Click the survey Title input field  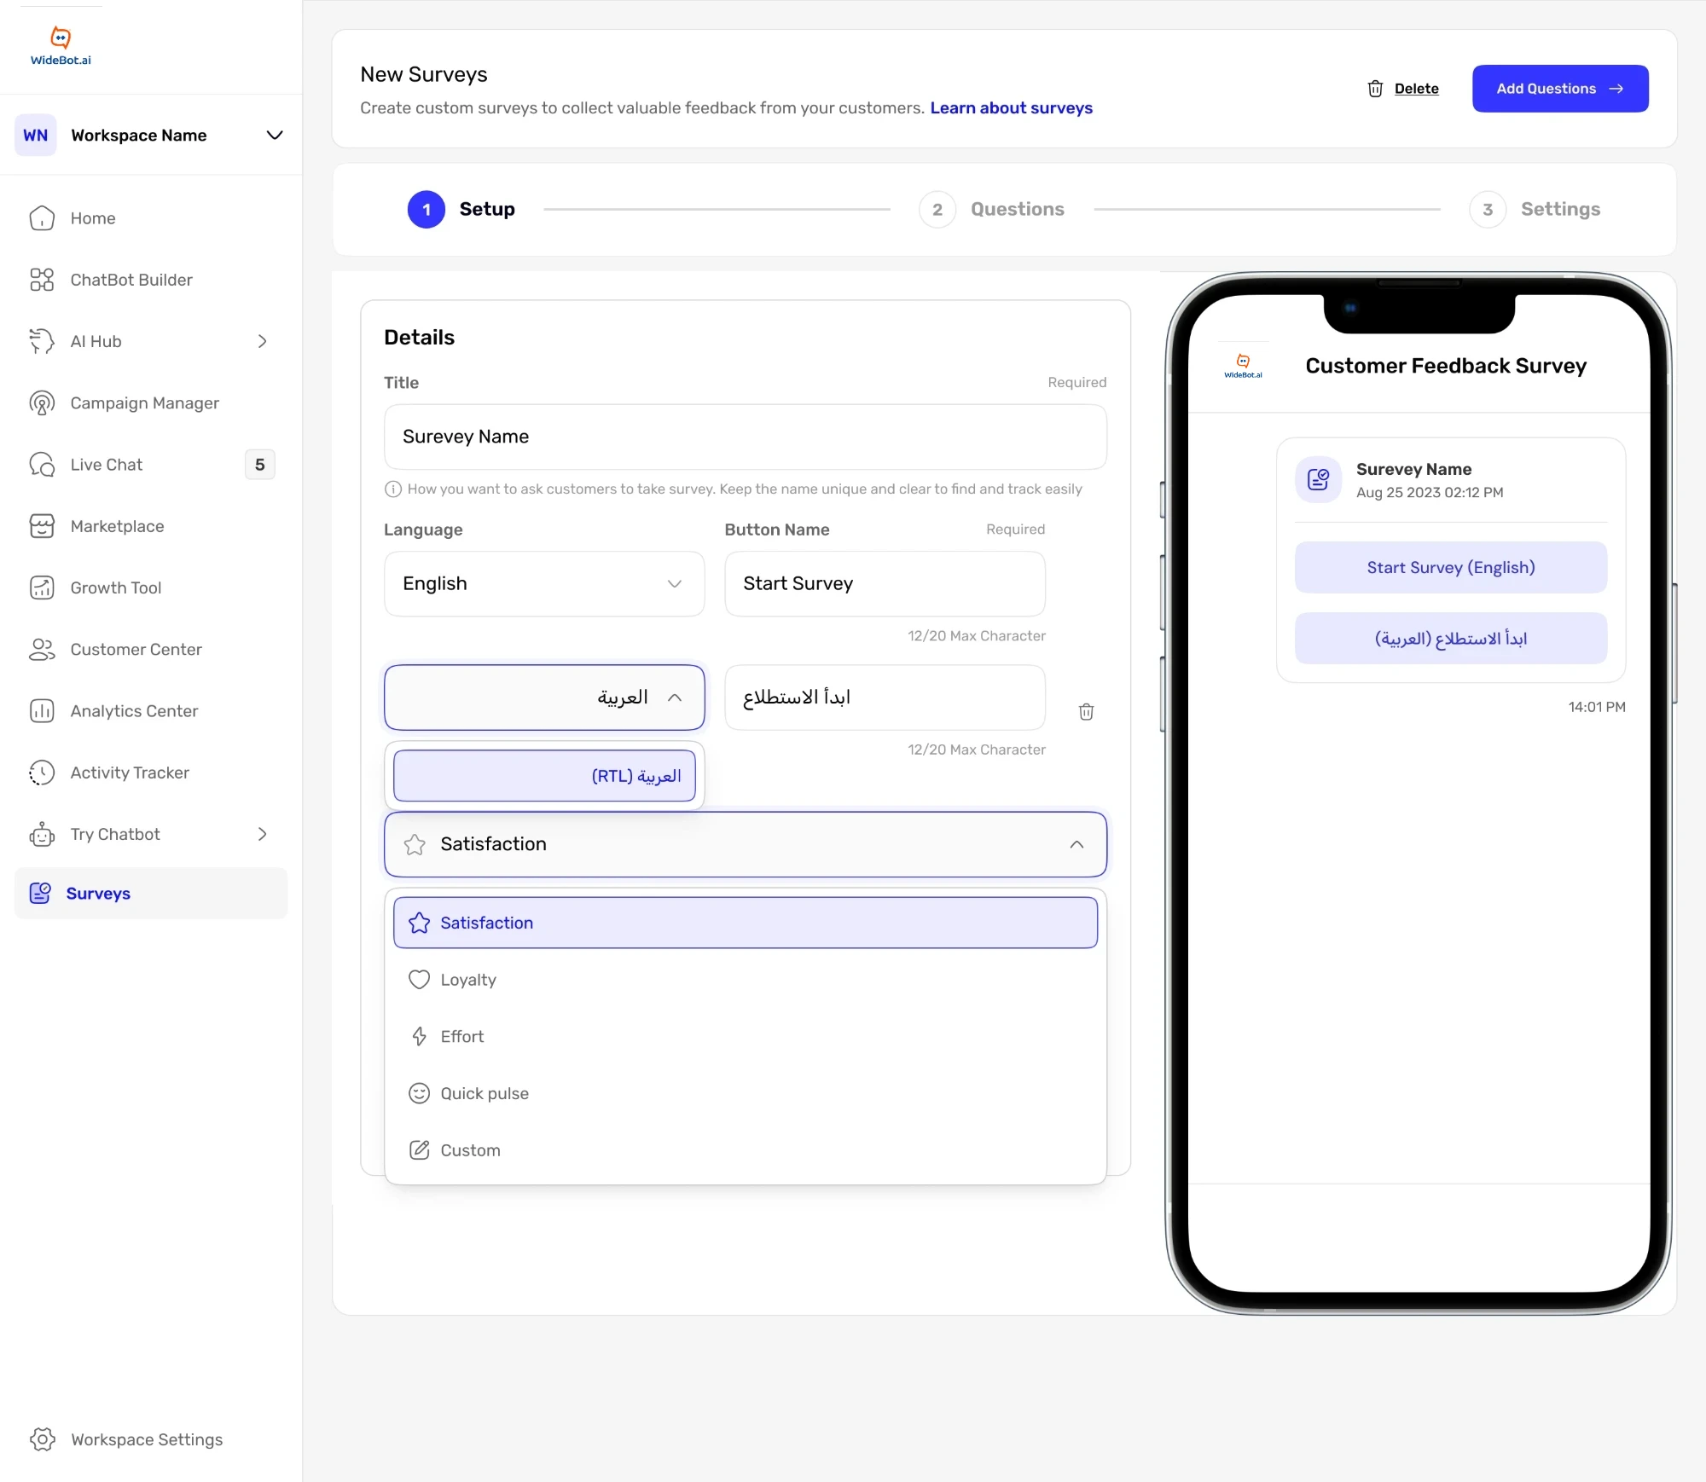(x=746, y=437)
